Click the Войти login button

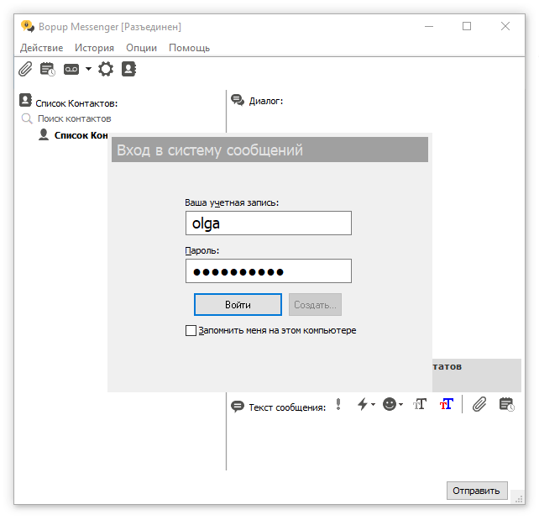[238, 304]
